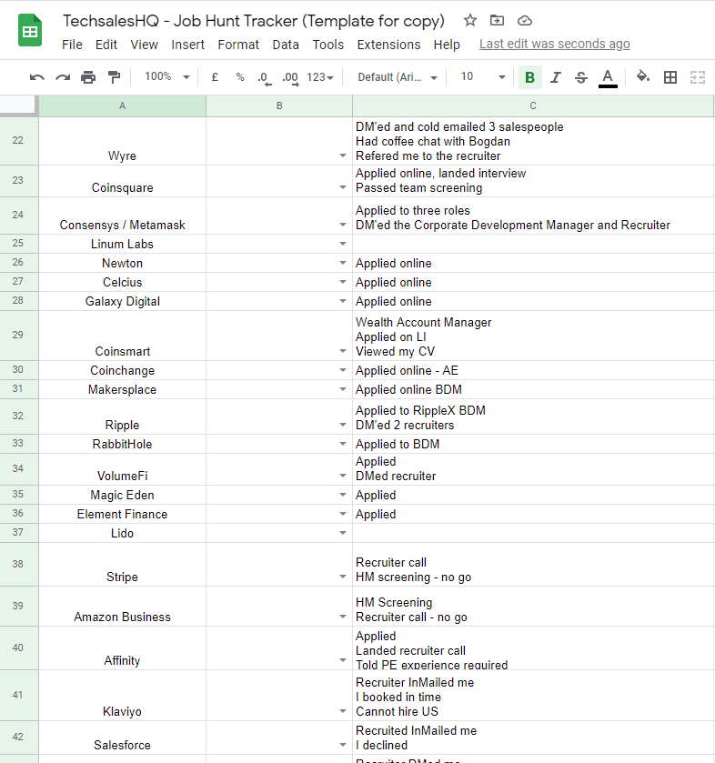The height and width of the screenshot is (763, 715).
Task: Open the 'Last edit was seconds ago' link
Action: point(554,44)
